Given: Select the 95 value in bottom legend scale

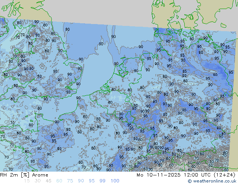Looking at the screenshot, I should click(x=92, y=181).
